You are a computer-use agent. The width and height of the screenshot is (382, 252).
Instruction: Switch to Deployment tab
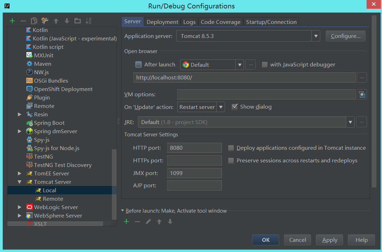point(163,22)
